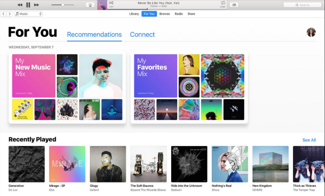
Task: Toggle repeat in the now playing bar
Action: [x=223, y=3]
